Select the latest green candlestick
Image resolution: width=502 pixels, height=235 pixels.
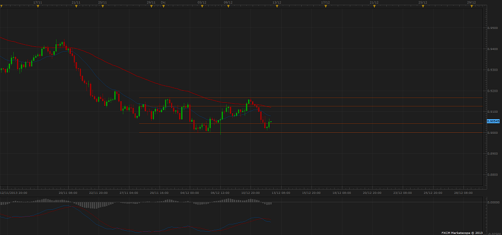[x=270, y=123]
